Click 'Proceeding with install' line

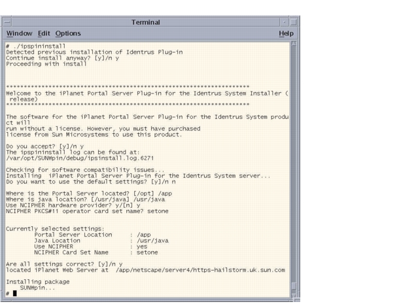point(46,64)
